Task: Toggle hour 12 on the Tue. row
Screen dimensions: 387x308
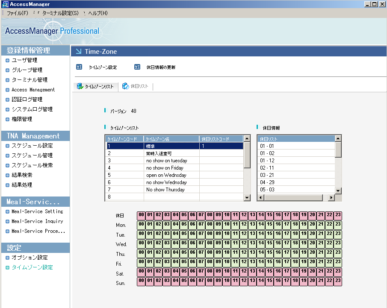Action: pos(244,235)
